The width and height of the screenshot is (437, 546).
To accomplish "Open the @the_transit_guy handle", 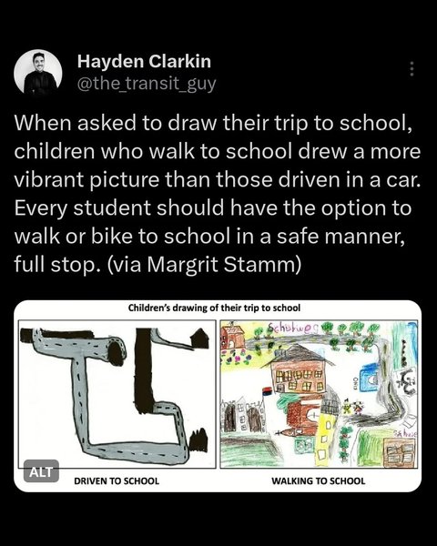I will pos(147,84).
